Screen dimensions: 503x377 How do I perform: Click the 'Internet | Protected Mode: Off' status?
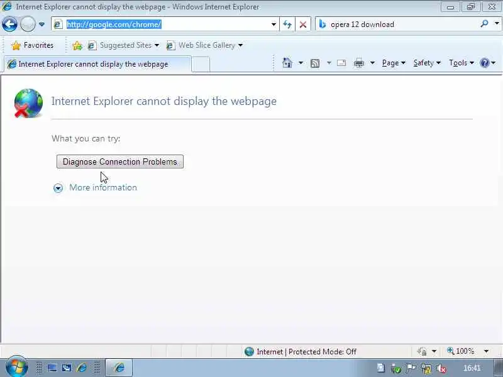click(300, 352)
